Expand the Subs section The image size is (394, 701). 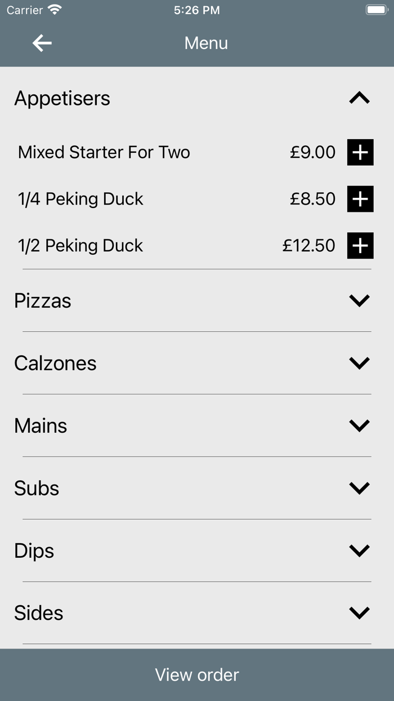click(x=359, y=488)
